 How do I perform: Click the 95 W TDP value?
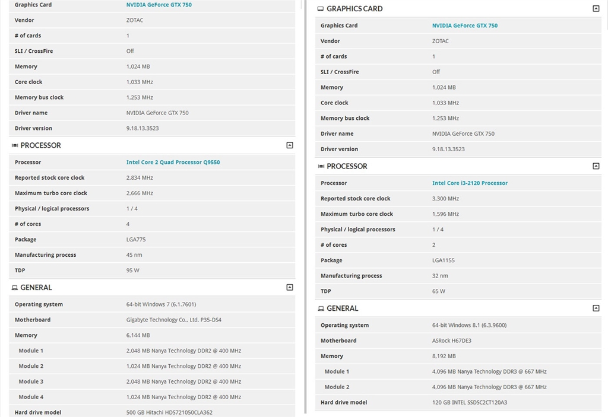(132, 270)
